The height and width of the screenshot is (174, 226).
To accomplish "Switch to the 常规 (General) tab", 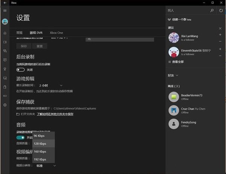I will [x=19, y=33].
